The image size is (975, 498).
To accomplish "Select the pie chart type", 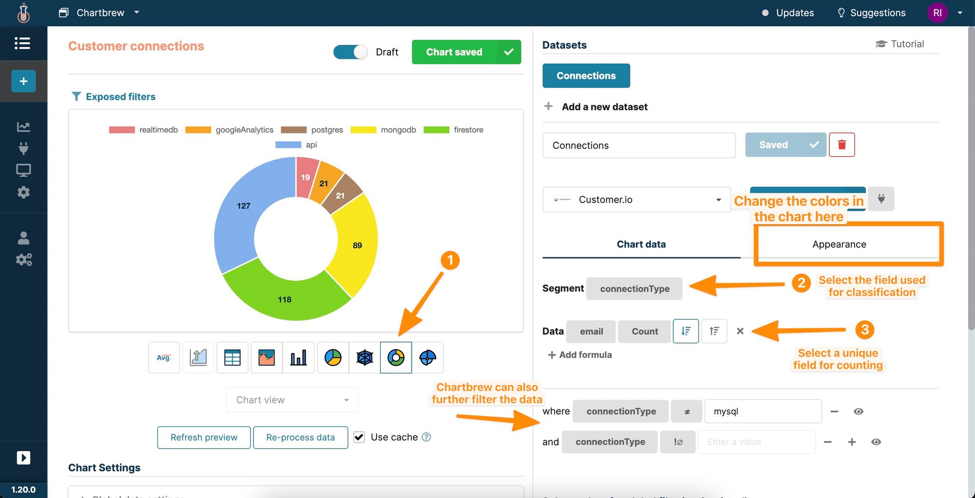I will tap(332, 357).
